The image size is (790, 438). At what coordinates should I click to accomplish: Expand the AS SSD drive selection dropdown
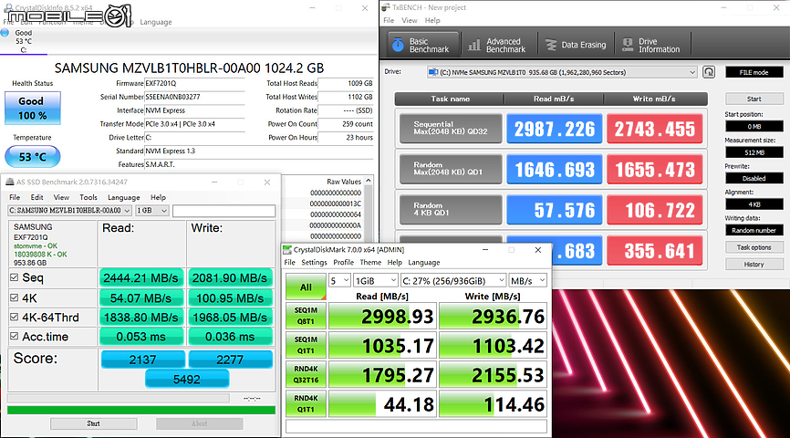pos(127,210)
